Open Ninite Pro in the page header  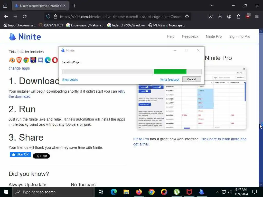point(214,36)
